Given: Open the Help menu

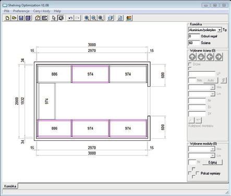Looking at the screenshot, I should coord(57,11).
